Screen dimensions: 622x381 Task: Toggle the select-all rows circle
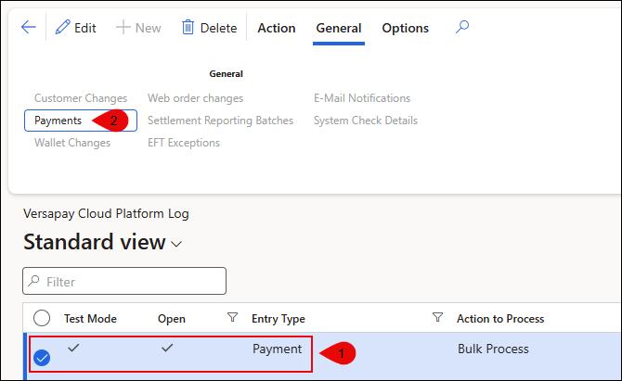[42, 318]
